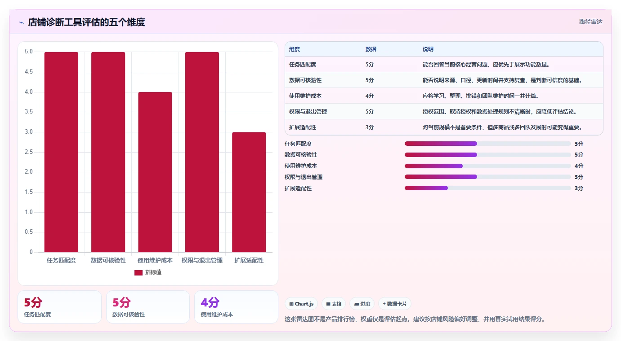
Task: Click the 数据可核验性 progress bar
Action: coord(487,155)
